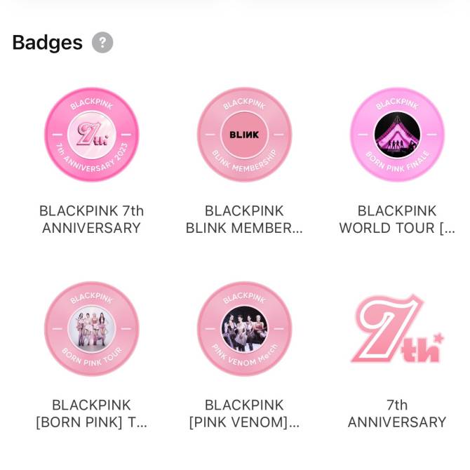The image size is (470, 470).
Task: Open the 7th Anniversary 2023 round badge
Action: (92, 134)
